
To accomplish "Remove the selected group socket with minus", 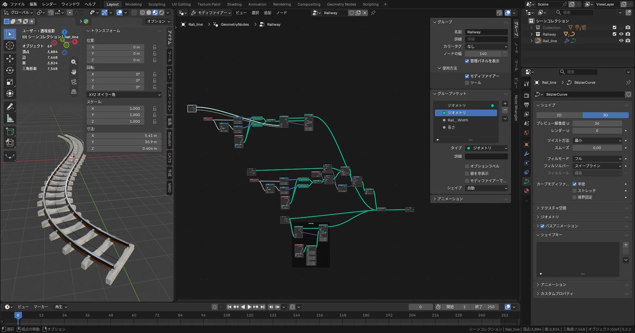I will 504,111.
